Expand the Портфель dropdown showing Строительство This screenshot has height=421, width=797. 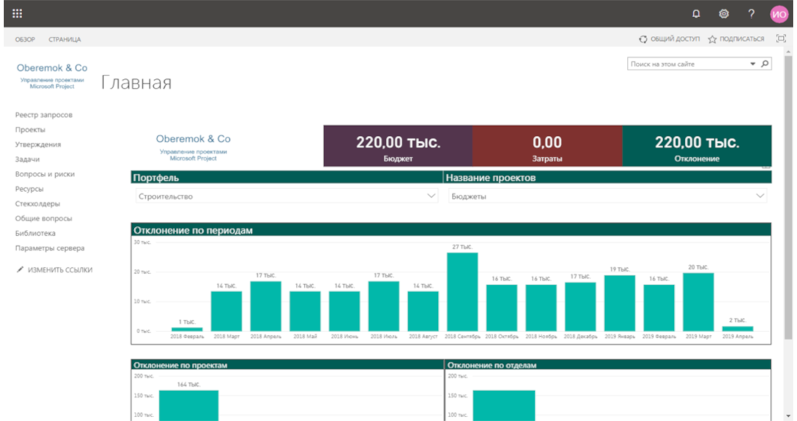click(x=431, y=196)
